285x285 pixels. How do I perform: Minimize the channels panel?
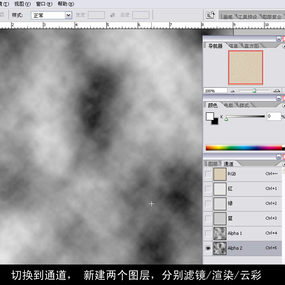pos(279,157)
